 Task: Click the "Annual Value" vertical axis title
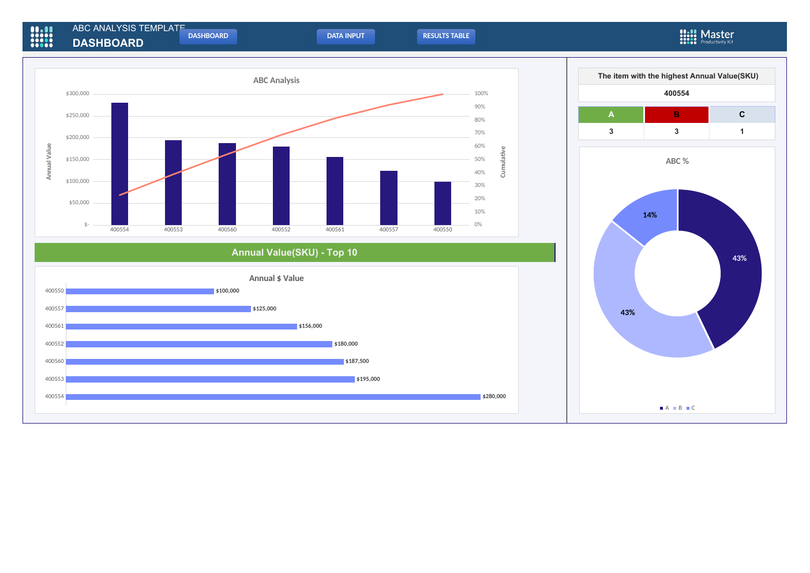(x=49, y=162)
